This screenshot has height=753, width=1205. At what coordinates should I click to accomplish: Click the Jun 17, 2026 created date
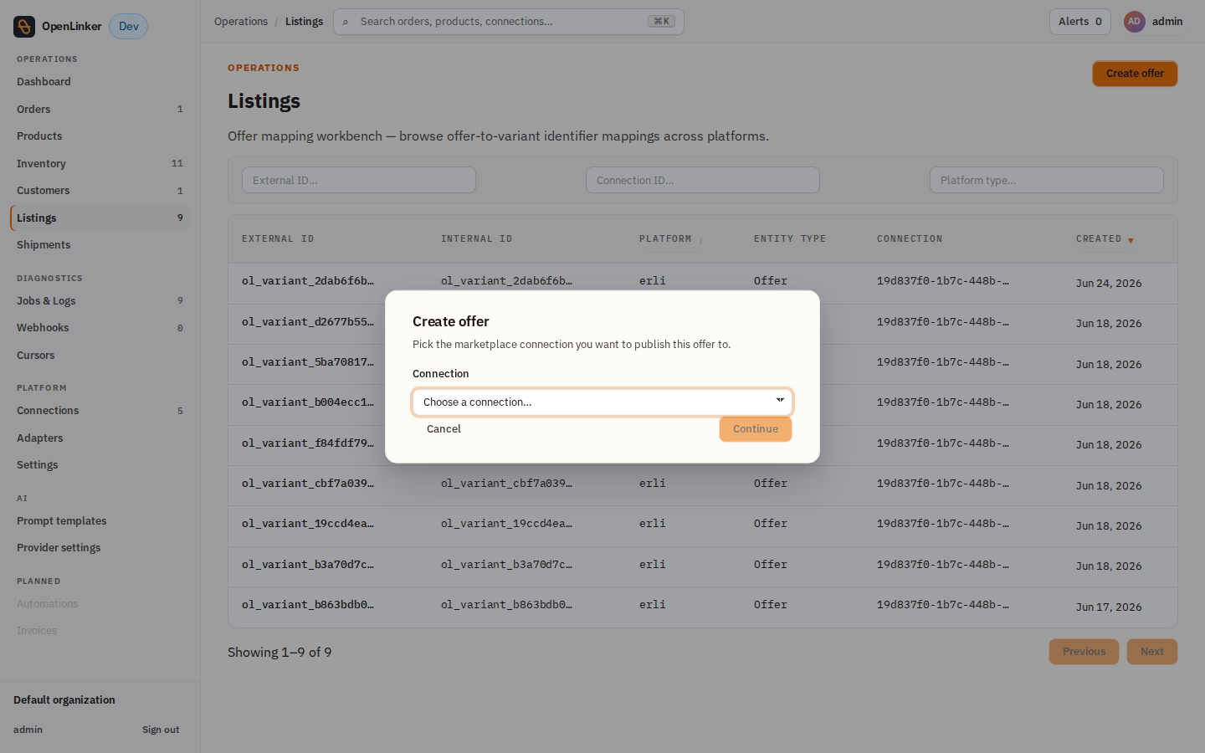pos(1109,607)
